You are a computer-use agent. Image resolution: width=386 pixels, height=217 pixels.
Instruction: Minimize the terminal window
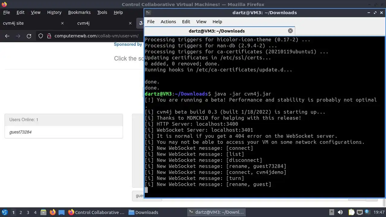369,13
